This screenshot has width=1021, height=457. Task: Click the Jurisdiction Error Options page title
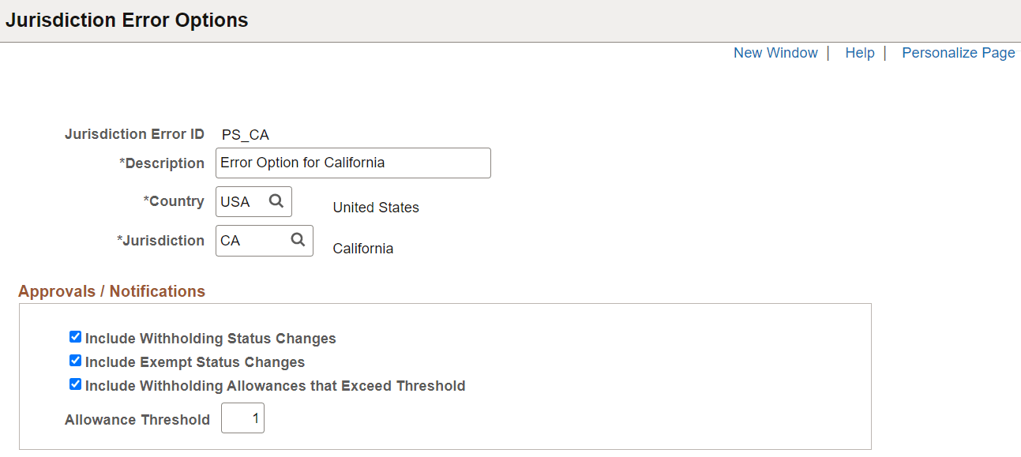126,21
